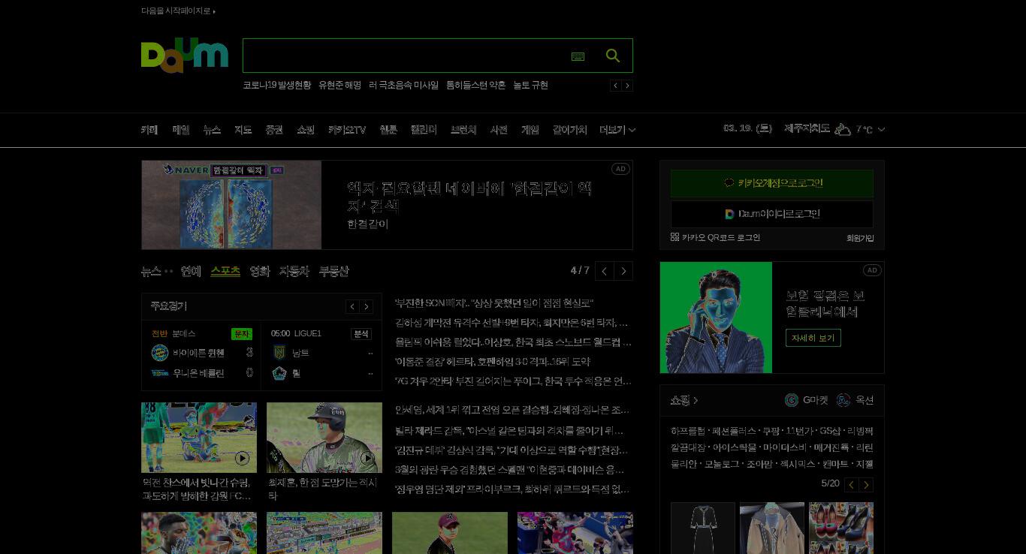Image resolution: width=1026 pixels, height=554 pixels.
Task: Show previous trending keywords under the search box
Action: point(616,86)
